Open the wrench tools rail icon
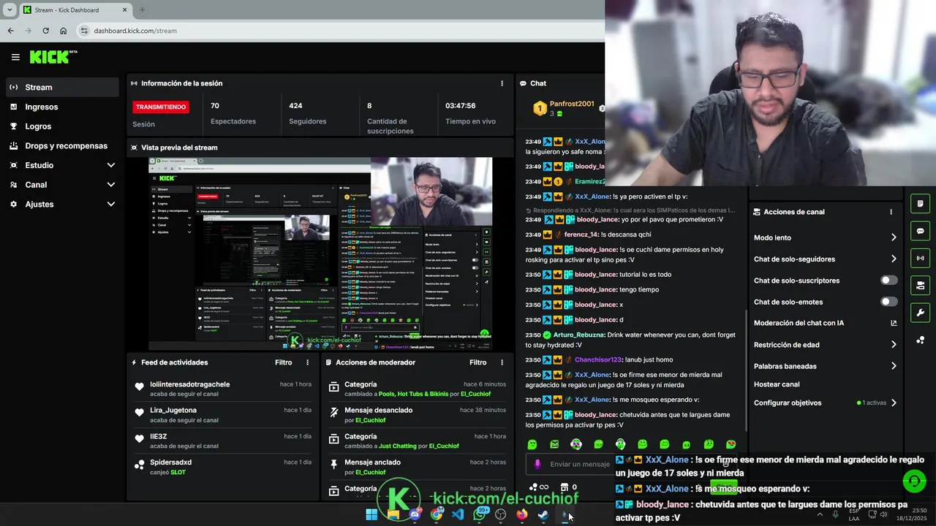936x526 pixels. (920, 313)
